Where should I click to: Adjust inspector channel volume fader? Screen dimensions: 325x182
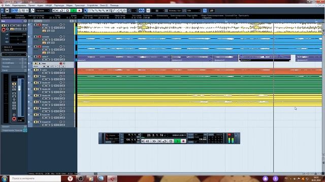tap(19, 88)
